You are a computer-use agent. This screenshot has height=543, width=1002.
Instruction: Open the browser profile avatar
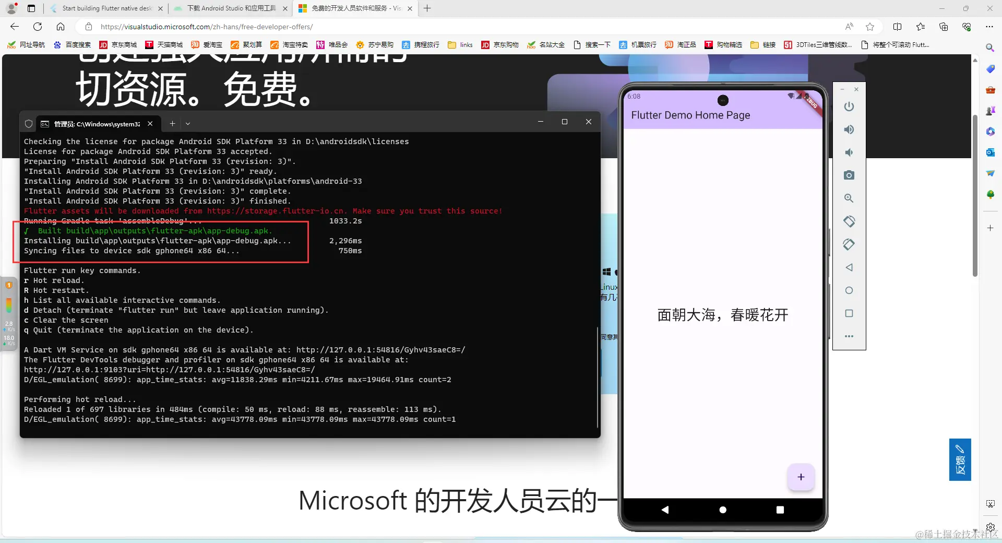11,8
